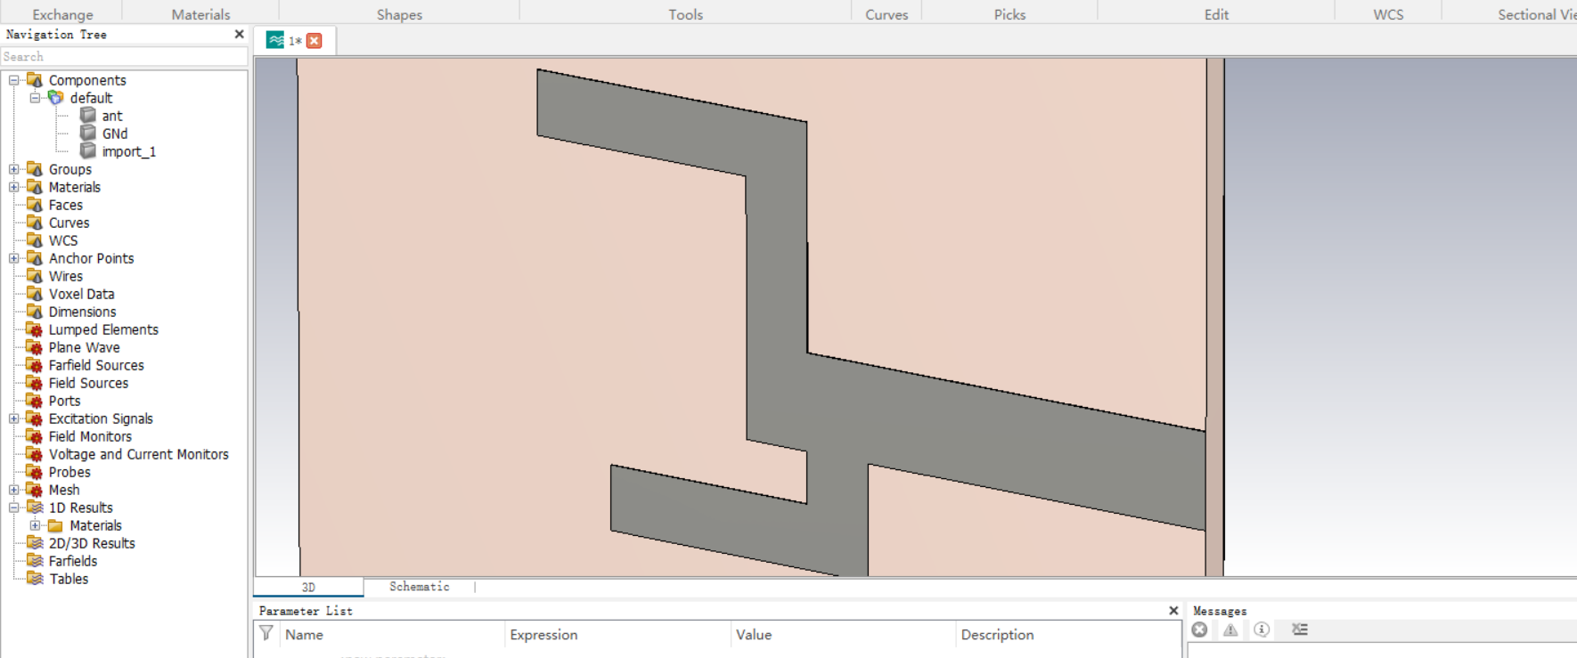Select the Probes folder
1577x658 pixels.
pos(69,472)
